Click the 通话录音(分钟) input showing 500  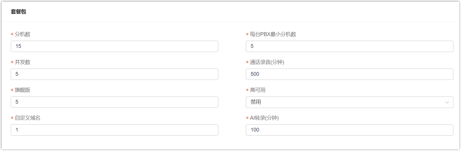(349, 74)
